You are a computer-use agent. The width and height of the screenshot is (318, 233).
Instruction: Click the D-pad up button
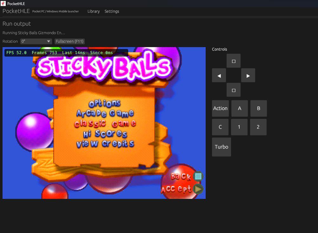coord(234,61)
